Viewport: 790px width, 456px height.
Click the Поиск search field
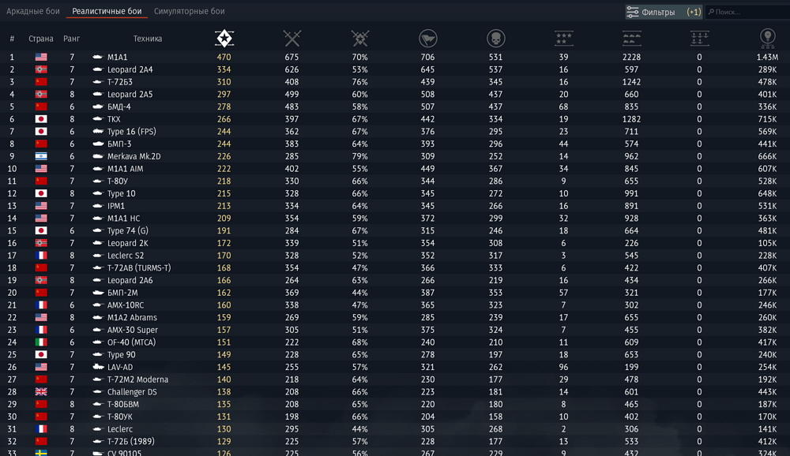pyautogui.click(x=746, y=12)
